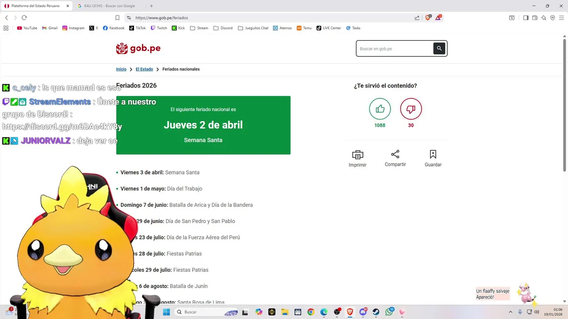Click the Guardar bookmark icon
Viewport: 568px width, 319px height.
(x=433, y=154)
